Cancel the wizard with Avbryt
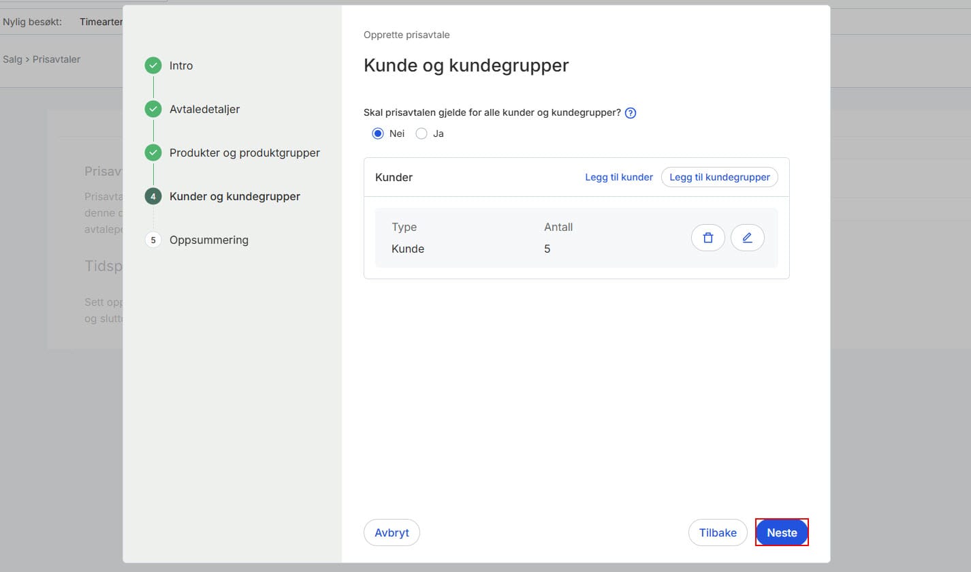Screen dimensions: 971x572 pos(392,533)
